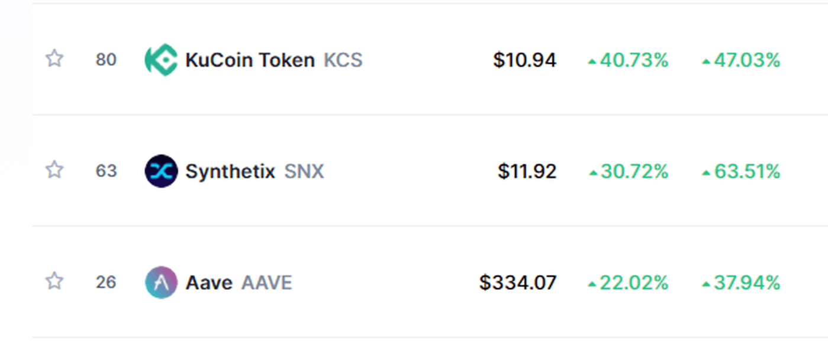Screen dimensions: 828x352
Task: Open the Synthetix coin page
Action: click(x=230, y=172)
